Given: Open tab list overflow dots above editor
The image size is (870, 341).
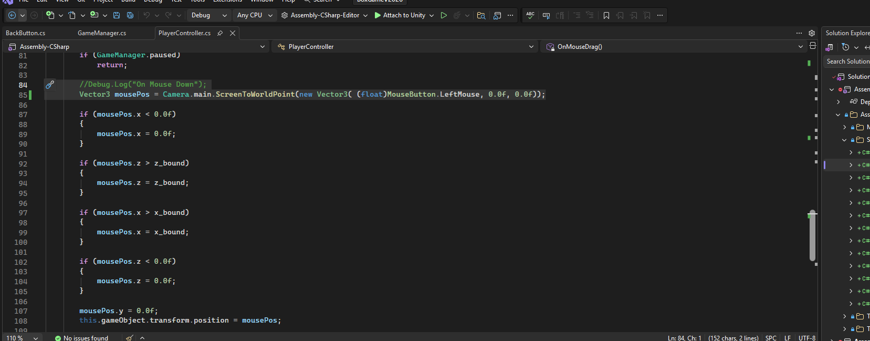Looking at the screenshot, I should [x=799, y=33].
